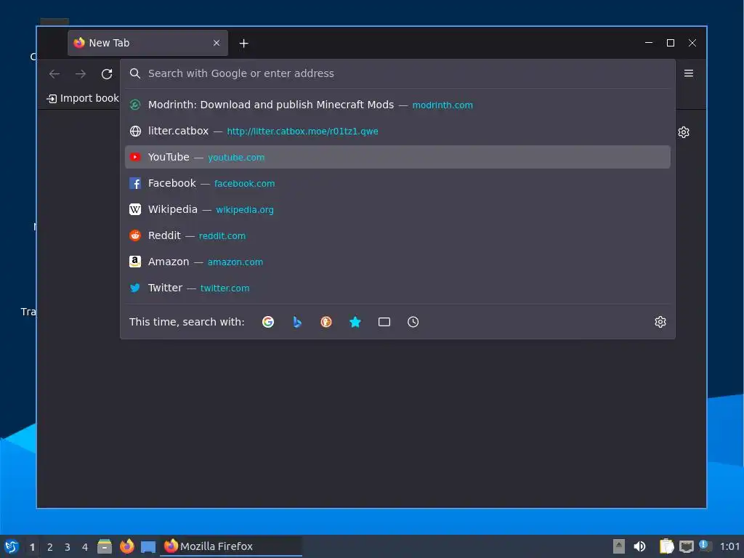
Task: Open the Firefox hamburger application menu
Action: click(689, 73)
